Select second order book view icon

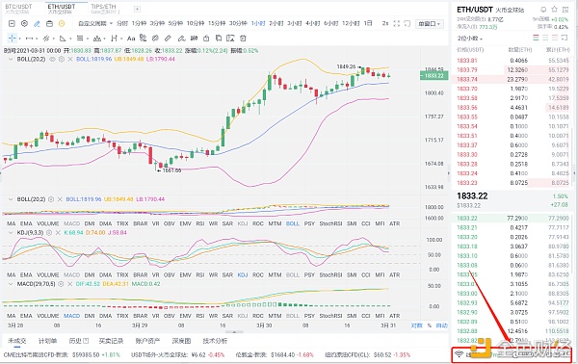[x=545, y=38]
